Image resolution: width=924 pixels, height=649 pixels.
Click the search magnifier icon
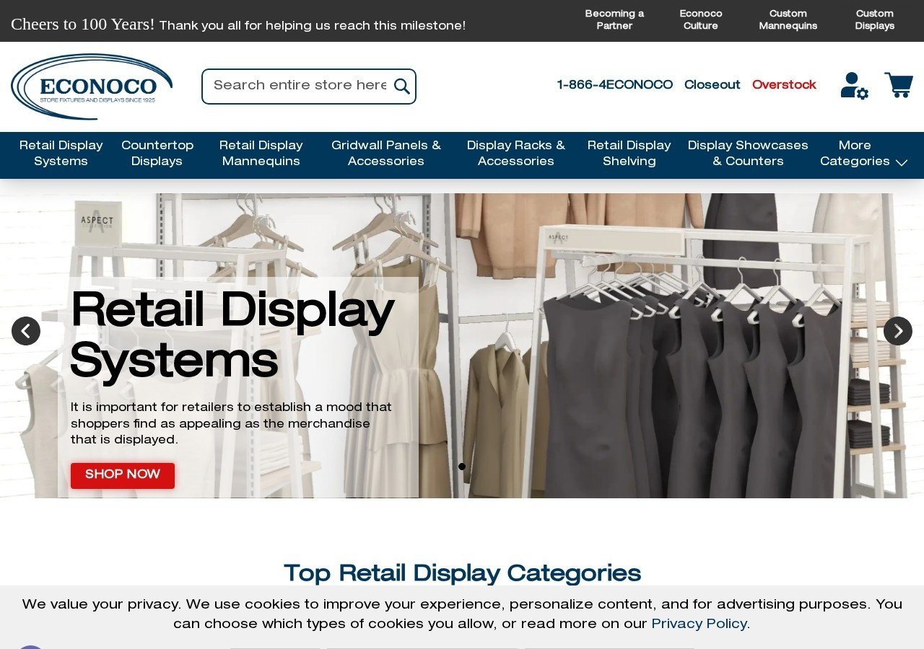click(x=402, y=87)
